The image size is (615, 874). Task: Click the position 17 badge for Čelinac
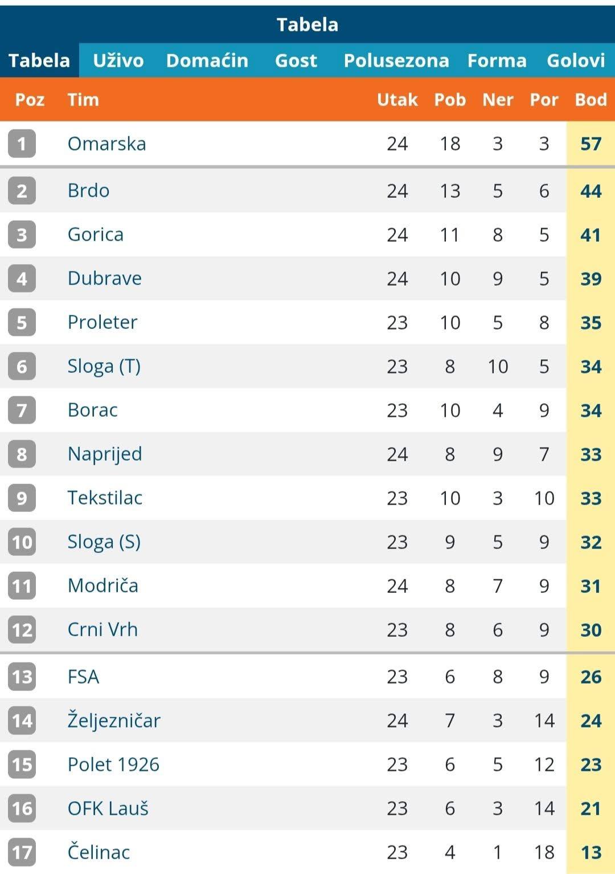pyautogui.click(x=22, y=852)
